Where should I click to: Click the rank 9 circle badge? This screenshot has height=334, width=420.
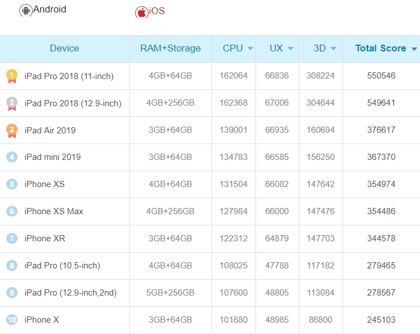pos(12,293)
